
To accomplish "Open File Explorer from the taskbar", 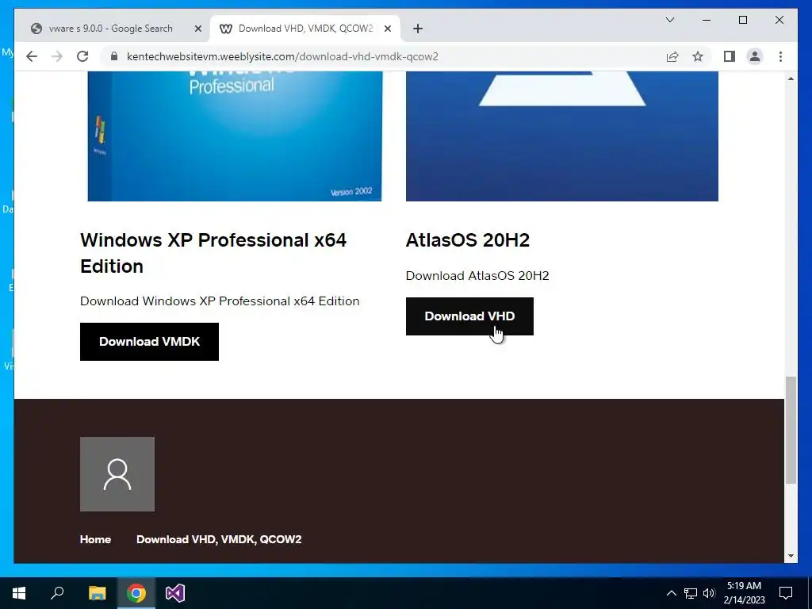I will pyautogui.click(x=97, y=593).
